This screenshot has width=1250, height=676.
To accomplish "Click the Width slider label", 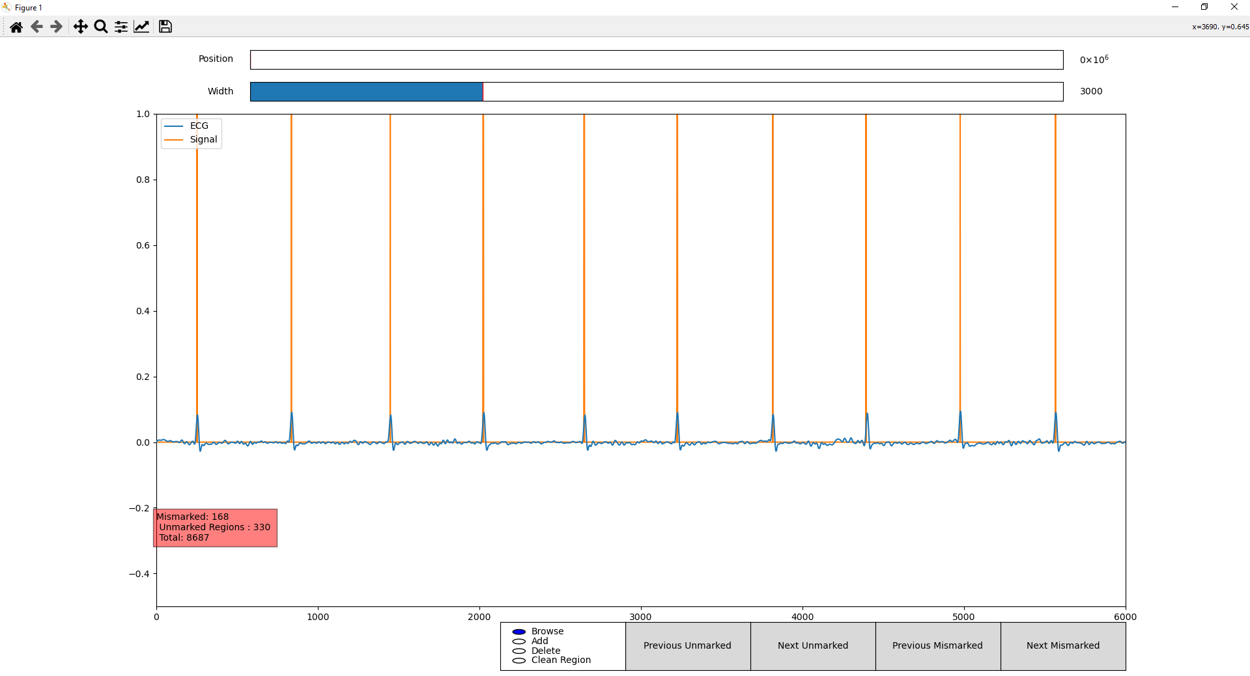I will [x=220, y=91].
